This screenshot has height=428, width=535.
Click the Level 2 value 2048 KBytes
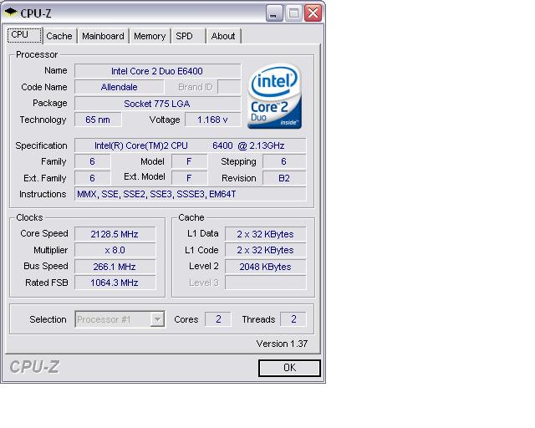point(265,267)
